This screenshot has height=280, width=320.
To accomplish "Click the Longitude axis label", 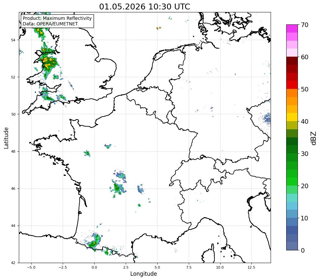I will [144, 274].
